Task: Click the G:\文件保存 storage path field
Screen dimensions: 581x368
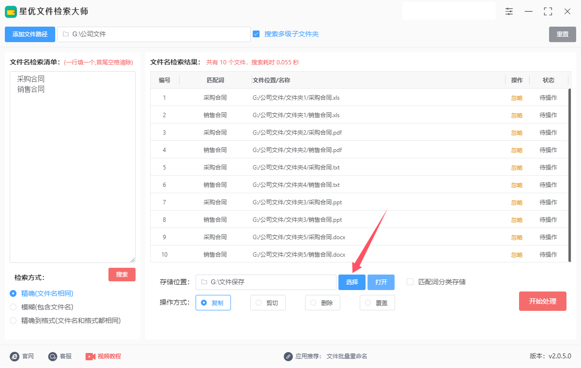Action: point(266,282)
